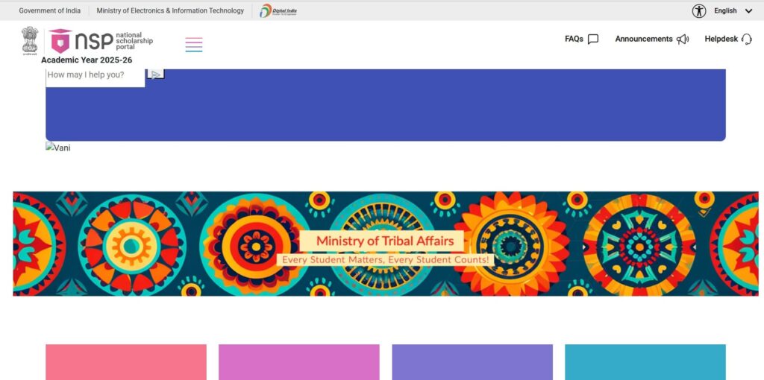
Task: Click the FAQs chat bubble icon
Action: tap(593, 39)
